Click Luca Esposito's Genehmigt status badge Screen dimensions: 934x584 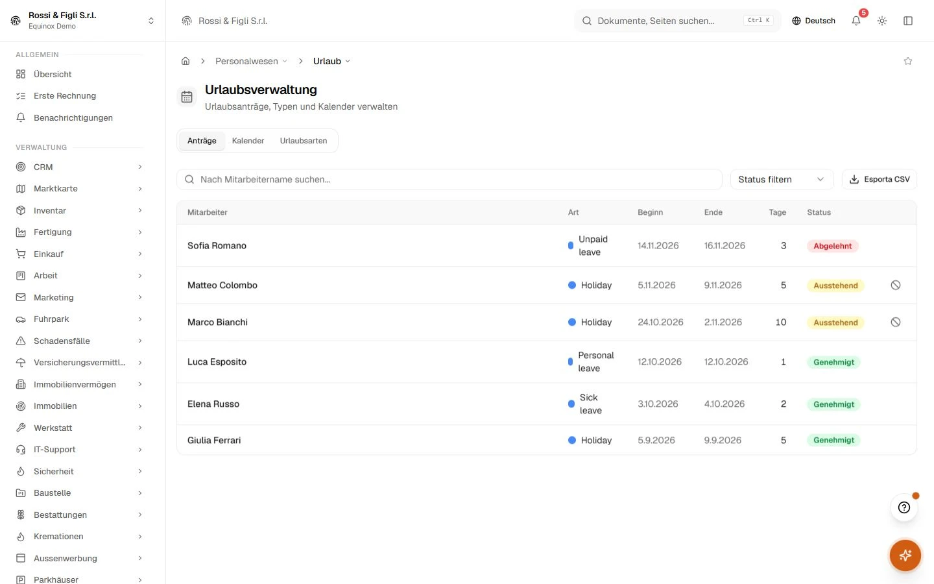pyautogui.click(x=834, y=362)
